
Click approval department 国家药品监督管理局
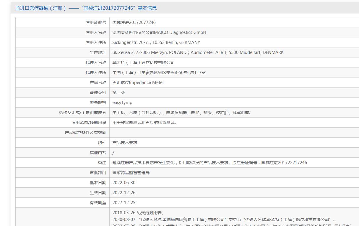click(131, 173)
